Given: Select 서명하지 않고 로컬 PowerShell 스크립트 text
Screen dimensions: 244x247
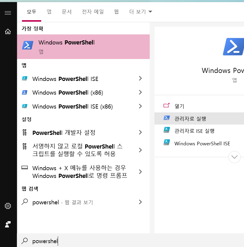Looking at the screenshot, I should click(x=77, y=150).
